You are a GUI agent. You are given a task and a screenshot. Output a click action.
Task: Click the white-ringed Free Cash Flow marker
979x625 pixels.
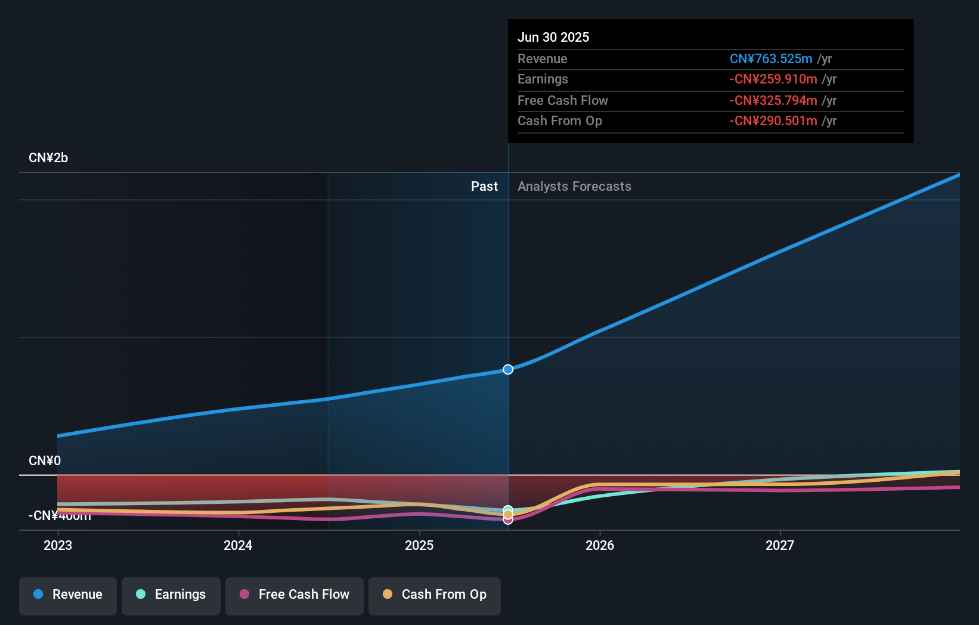[x=508, y=519]
